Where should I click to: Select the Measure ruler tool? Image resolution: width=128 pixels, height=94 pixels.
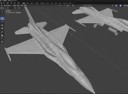click(2, 35)
